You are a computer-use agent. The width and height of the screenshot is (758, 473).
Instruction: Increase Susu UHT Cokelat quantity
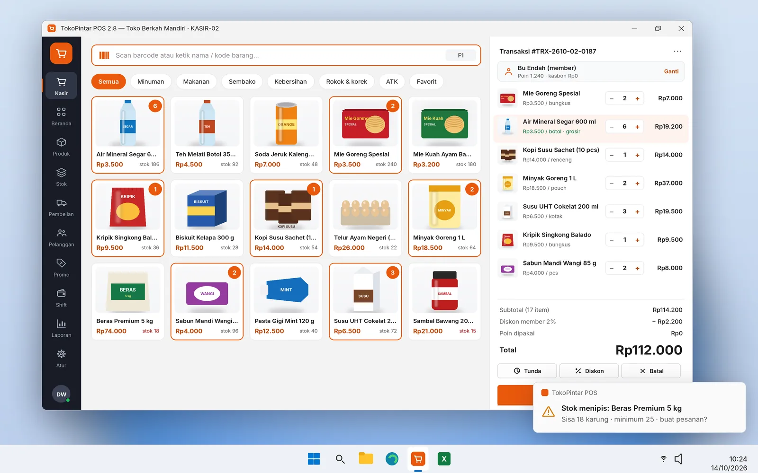(x=637, y=211)
